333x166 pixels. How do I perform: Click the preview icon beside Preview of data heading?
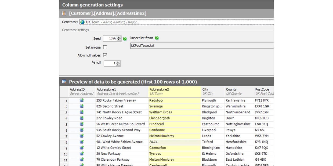click(64, 82)
